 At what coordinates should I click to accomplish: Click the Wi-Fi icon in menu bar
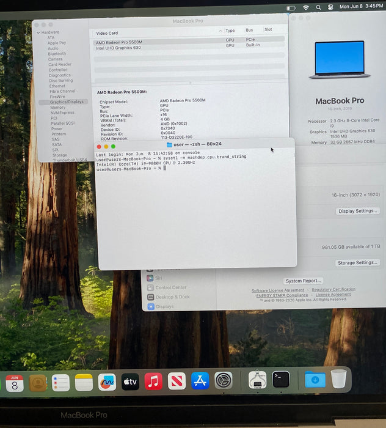coord(306,7)
